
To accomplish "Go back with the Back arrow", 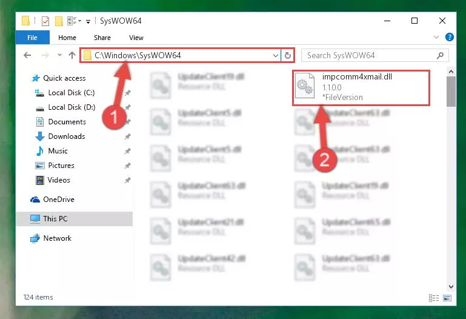I will click(x=27, y=55).
